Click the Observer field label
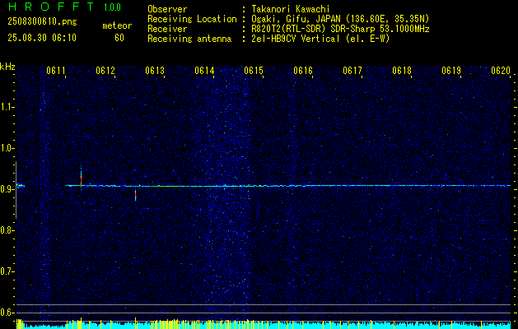Screen dimensions: 518x329 [167, 9]
